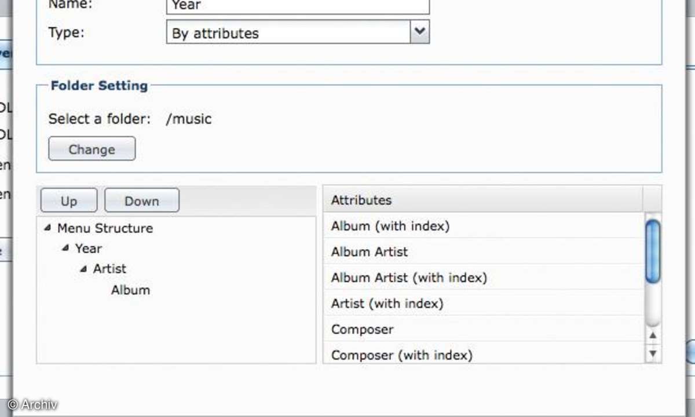Collapse the Year node triangle
695x417 pixels.
point(65,248)
